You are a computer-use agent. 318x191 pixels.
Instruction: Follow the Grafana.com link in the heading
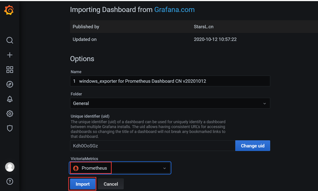[x=174, y=10]
